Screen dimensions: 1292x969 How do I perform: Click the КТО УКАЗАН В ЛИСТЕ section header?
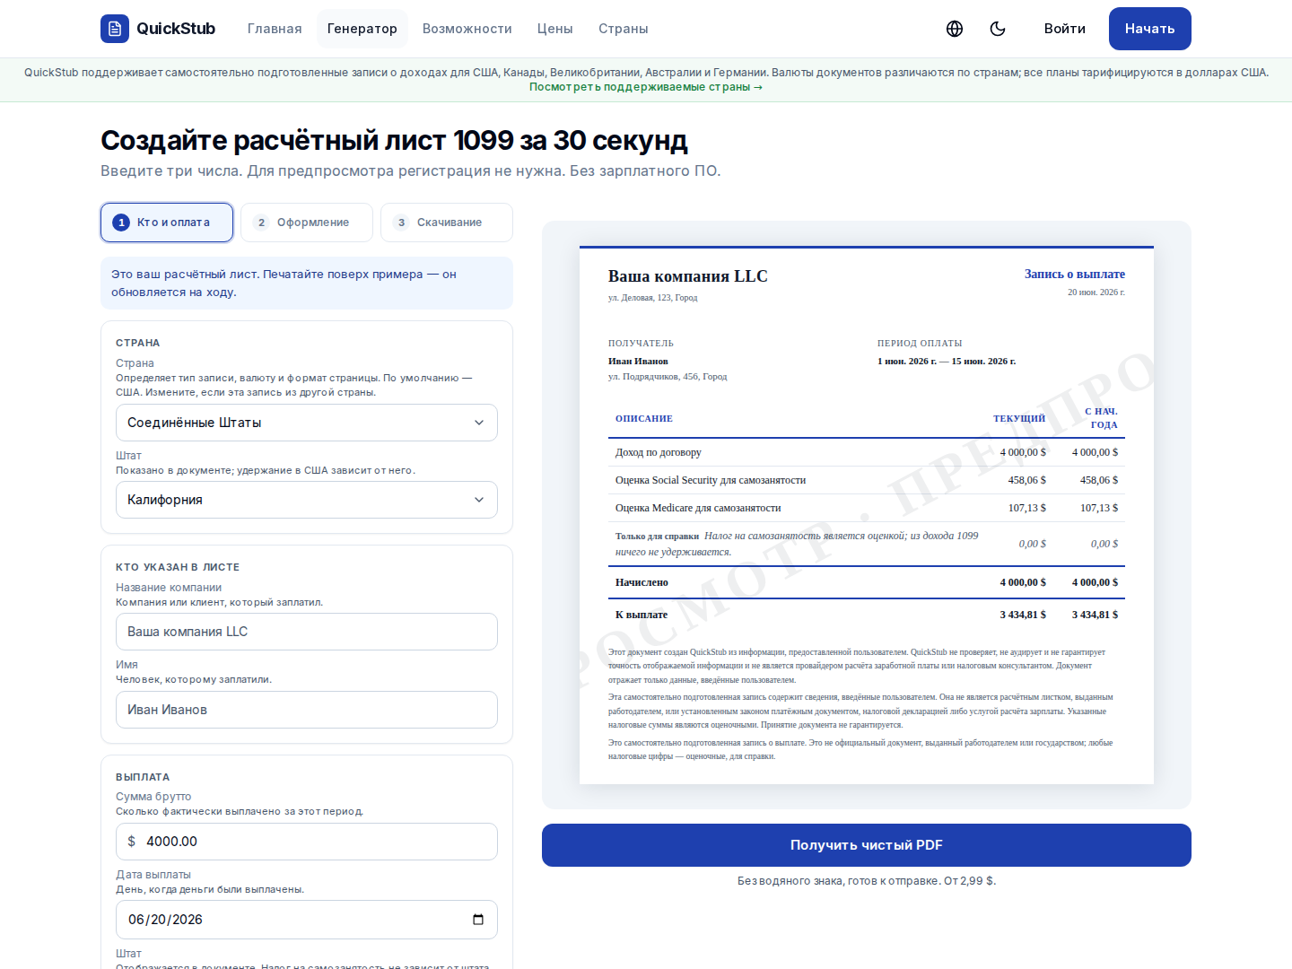[x=178, y=567]
